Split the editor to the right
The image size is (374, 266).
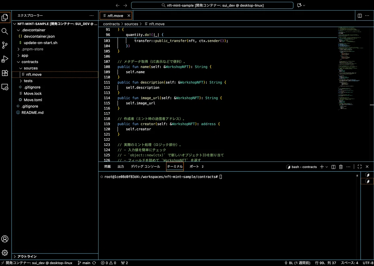point(360,16)
